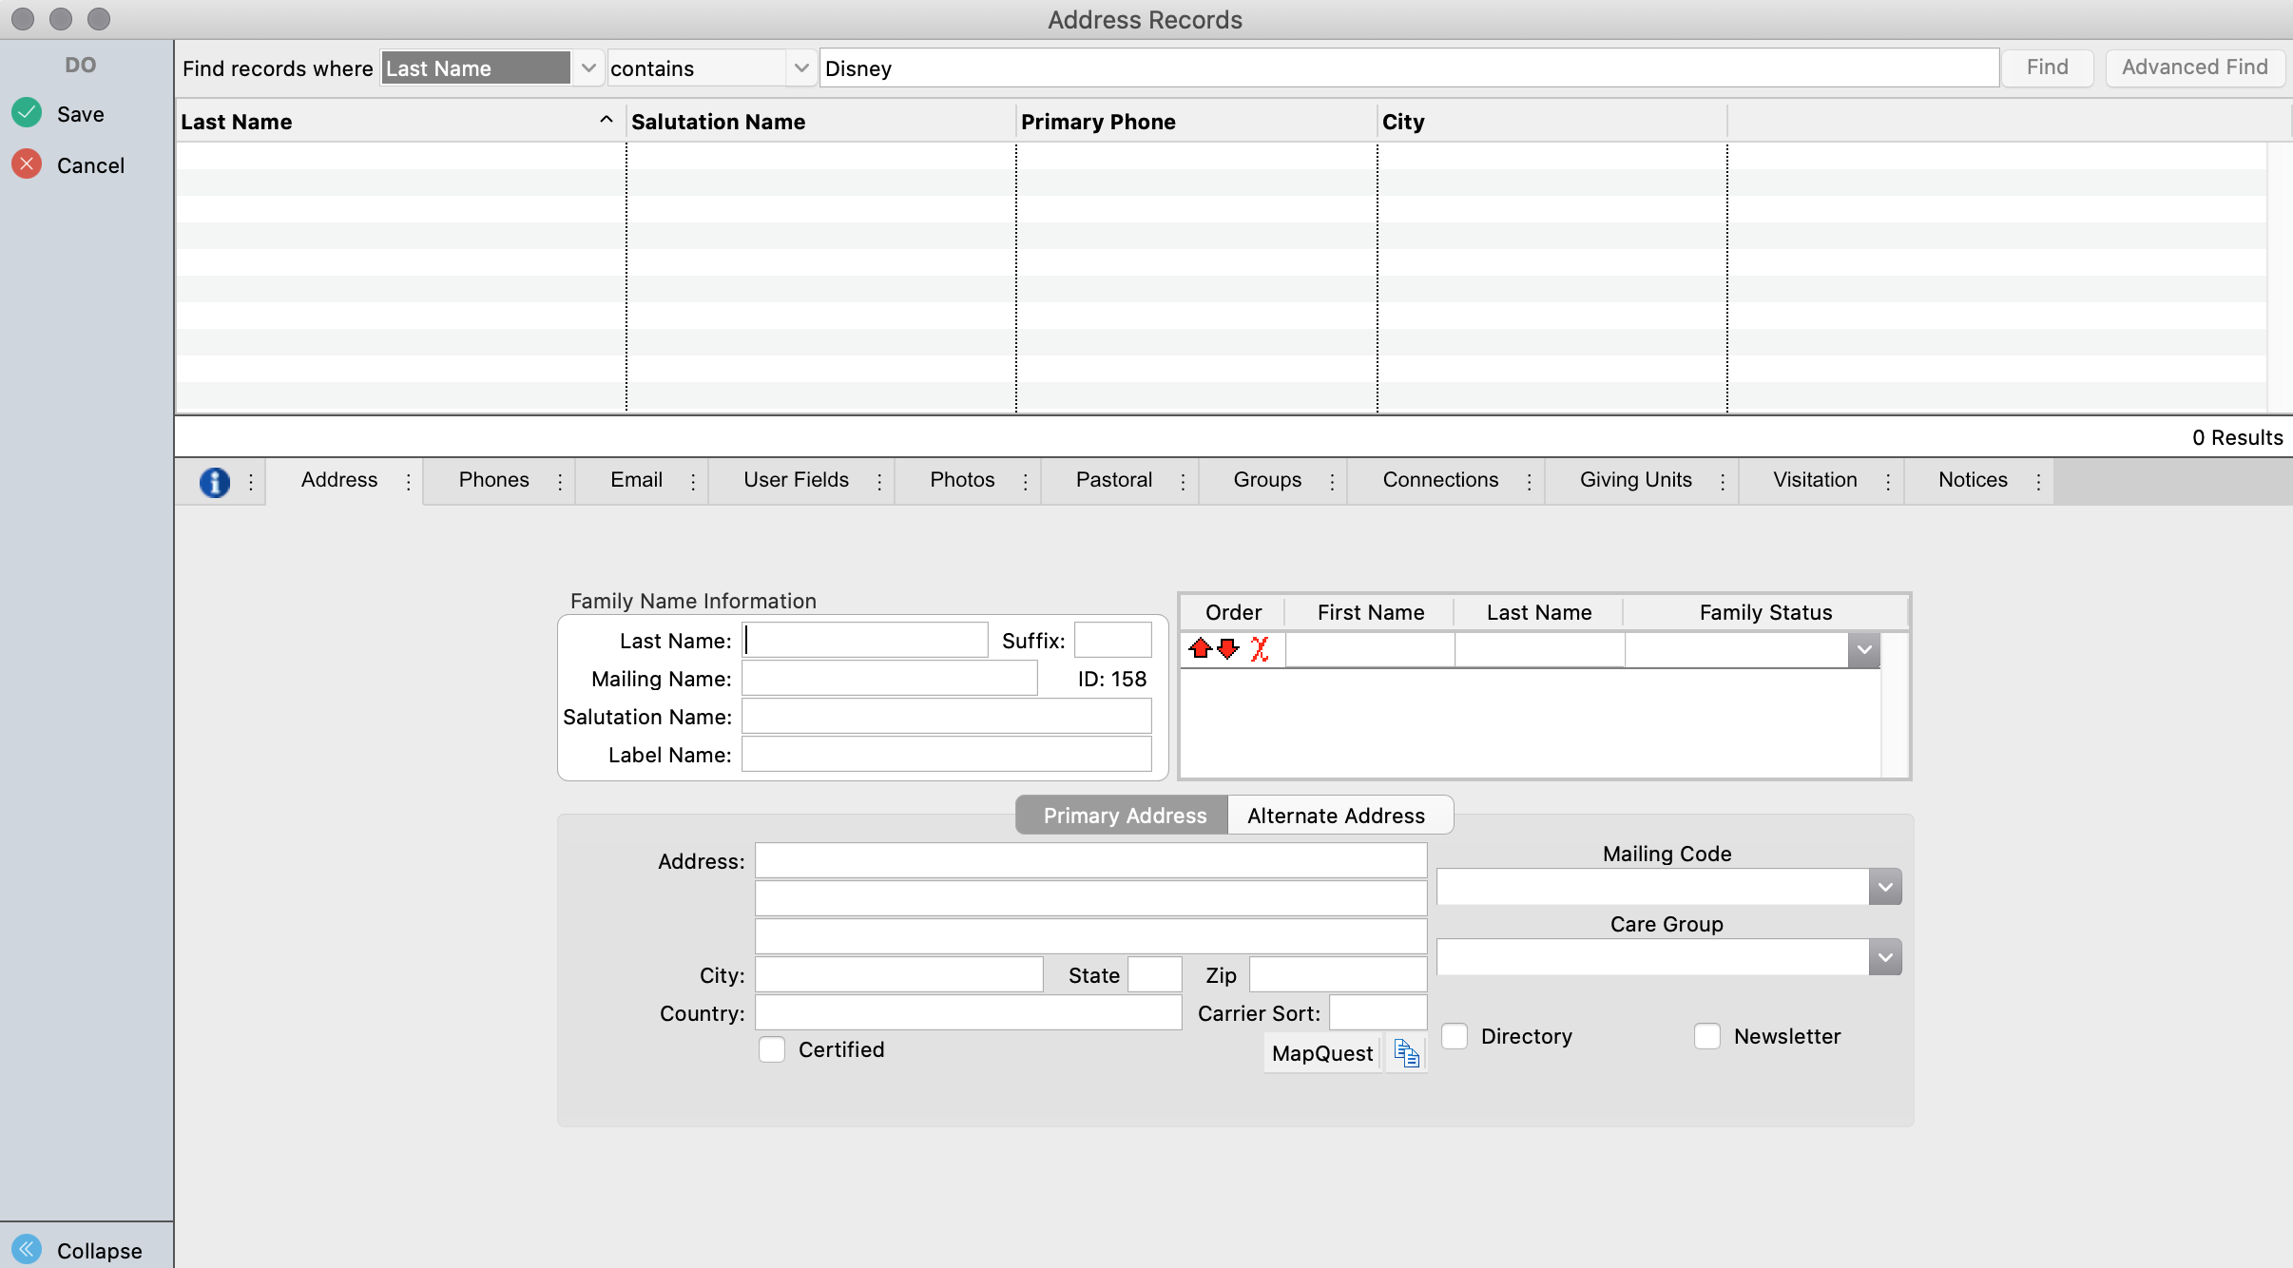Click the blue info icon tab
The height and width of the screenshot is (1268, 2293).
click(215, 482)
